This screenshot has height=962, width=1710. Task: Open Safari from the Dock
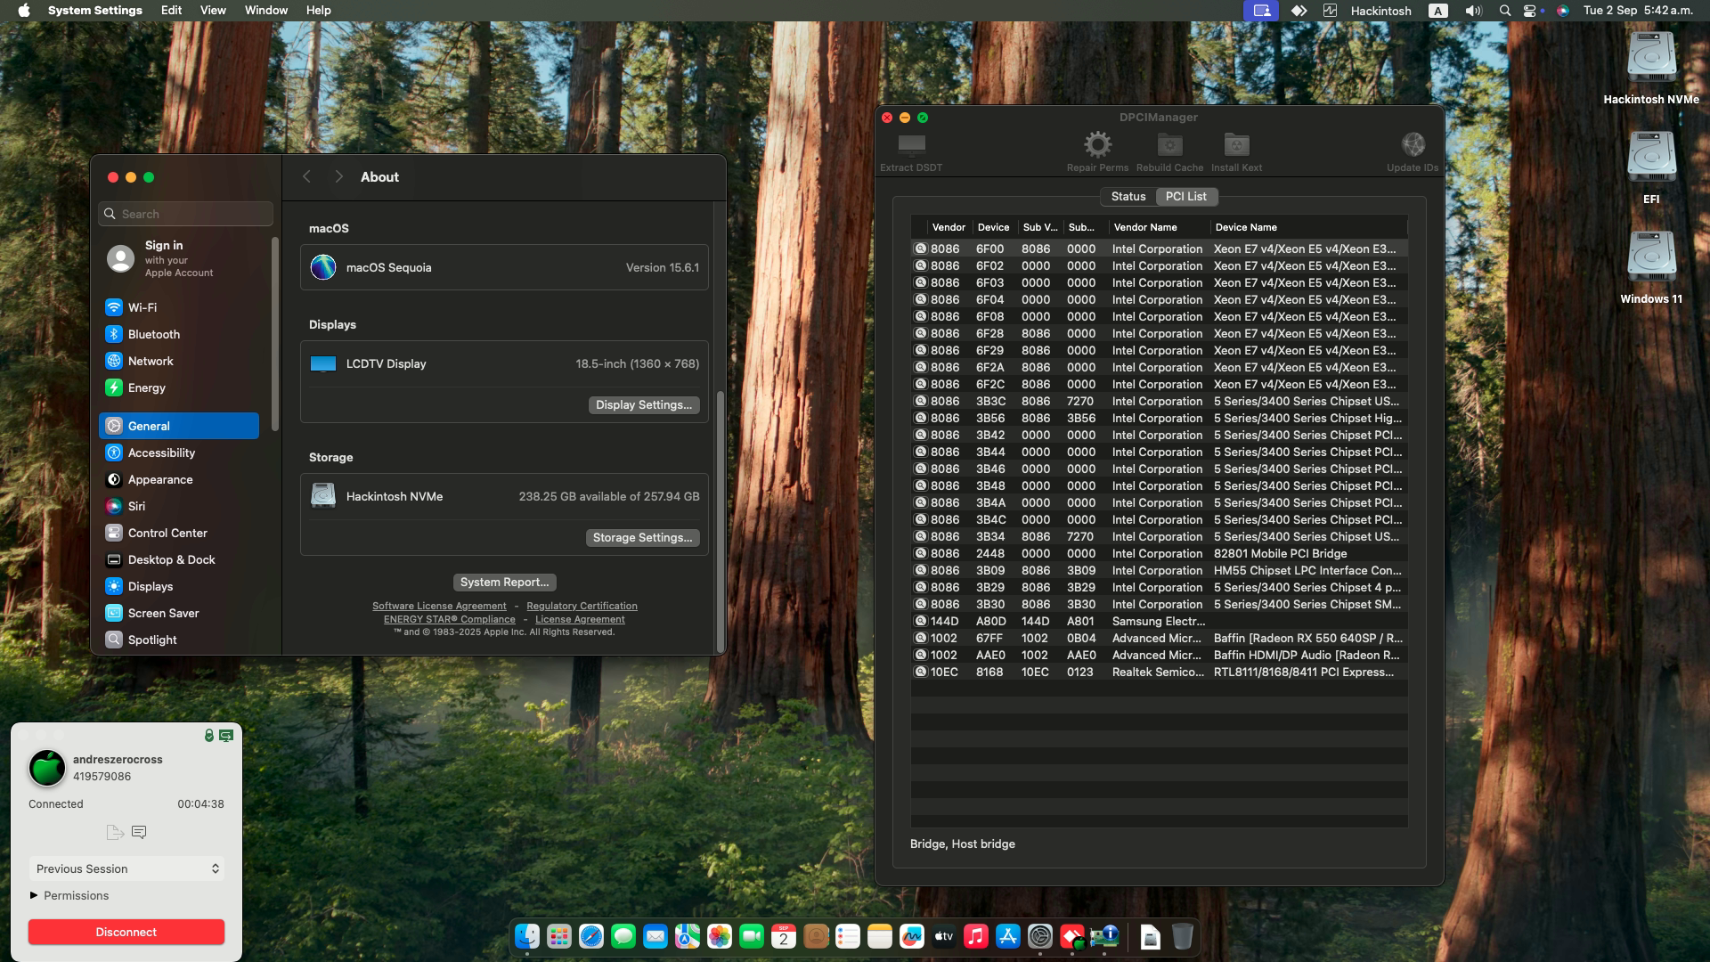click(x=590, y=936)
